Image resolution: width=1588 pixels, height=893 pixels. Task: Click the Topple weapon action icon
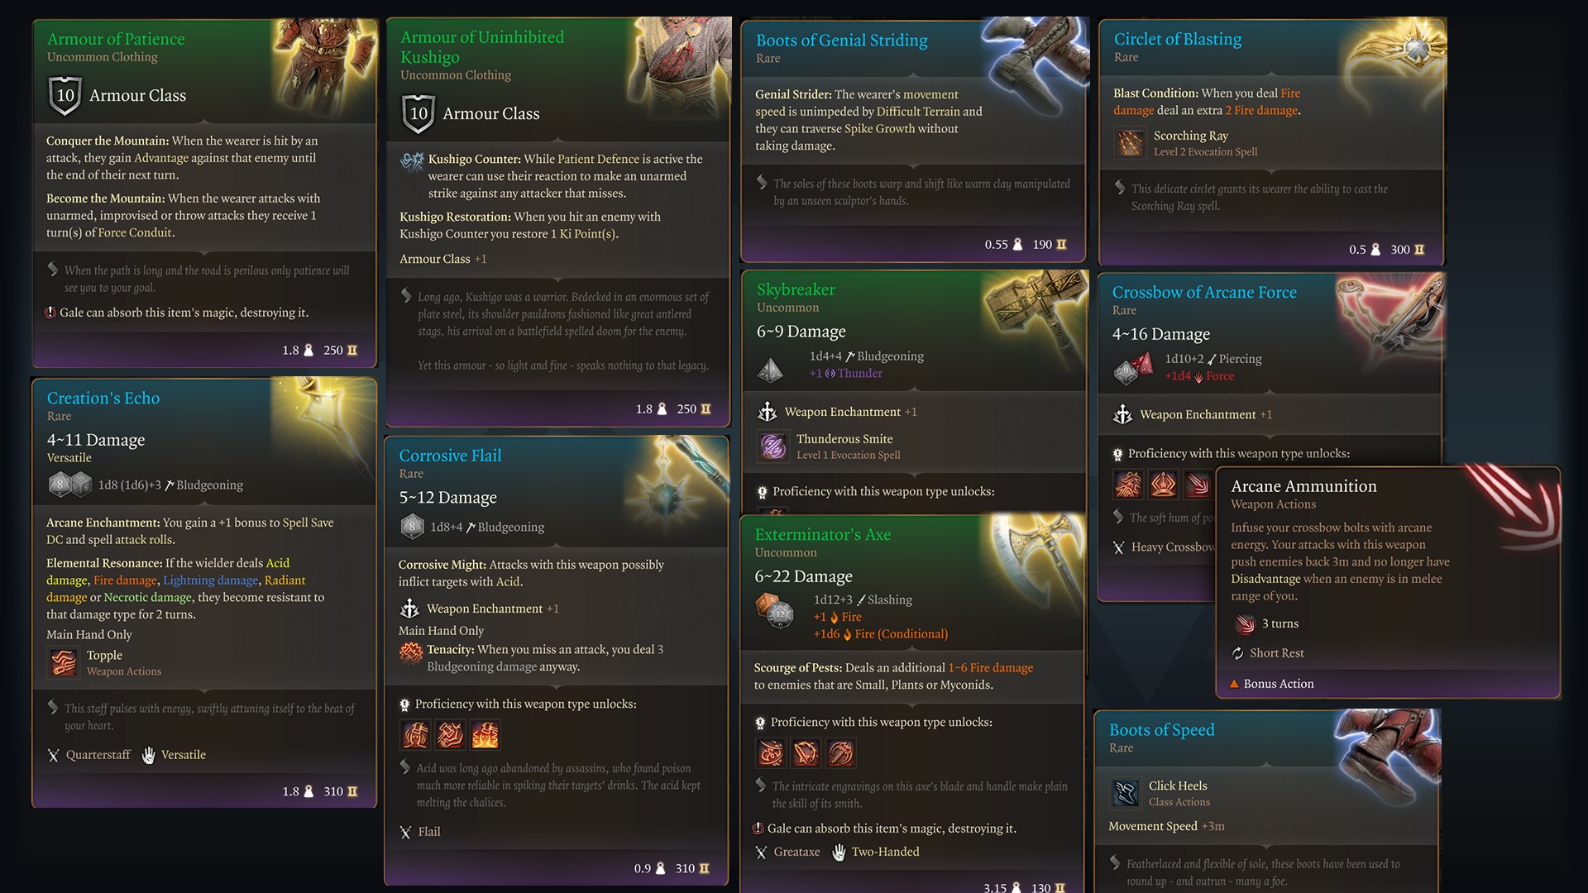click(x=64, y=662)
